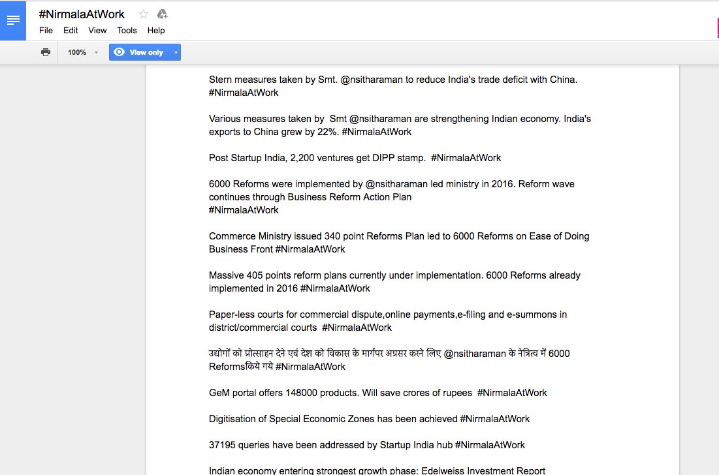Click 'Massive 405 points reform plans' line
The image size is (719, 475).
pos(394,275)
